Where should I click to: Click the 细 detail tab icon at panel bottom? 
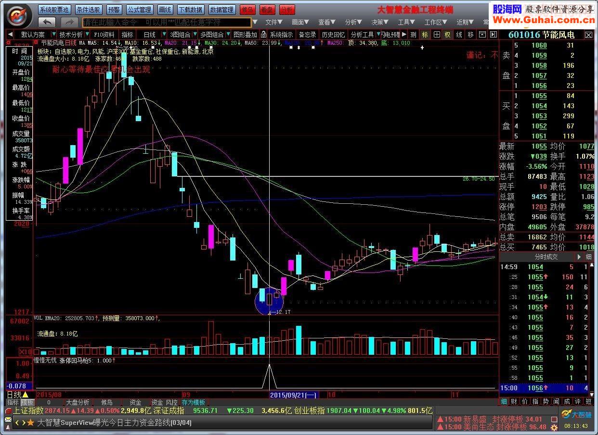504,401
